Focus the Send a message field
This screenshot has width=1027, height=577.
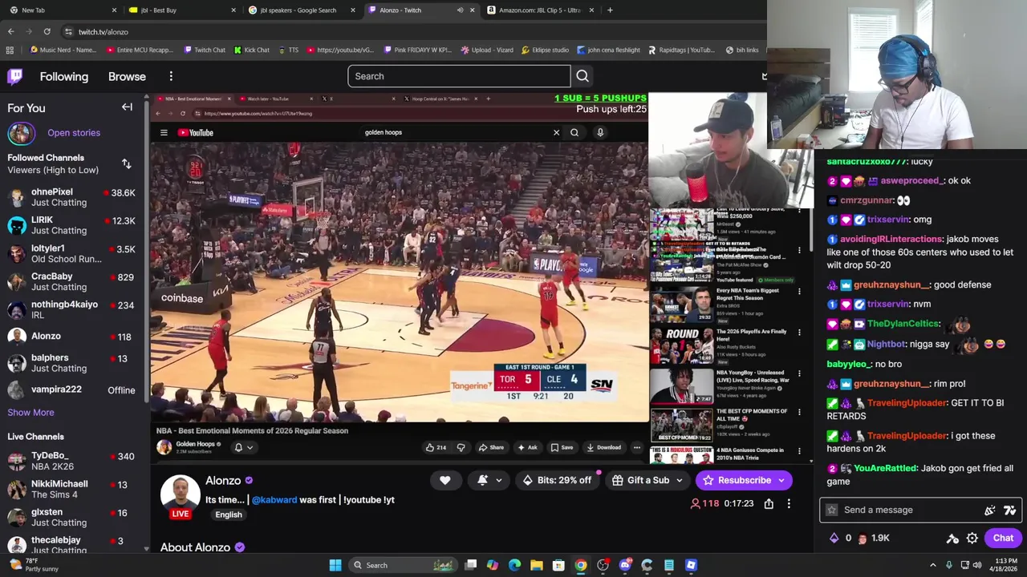(920, 510)
